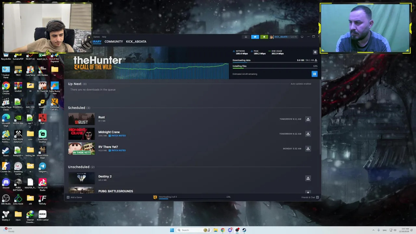
Task: Open the WinRAR desktop icon
Action: (x=18, y=87)
